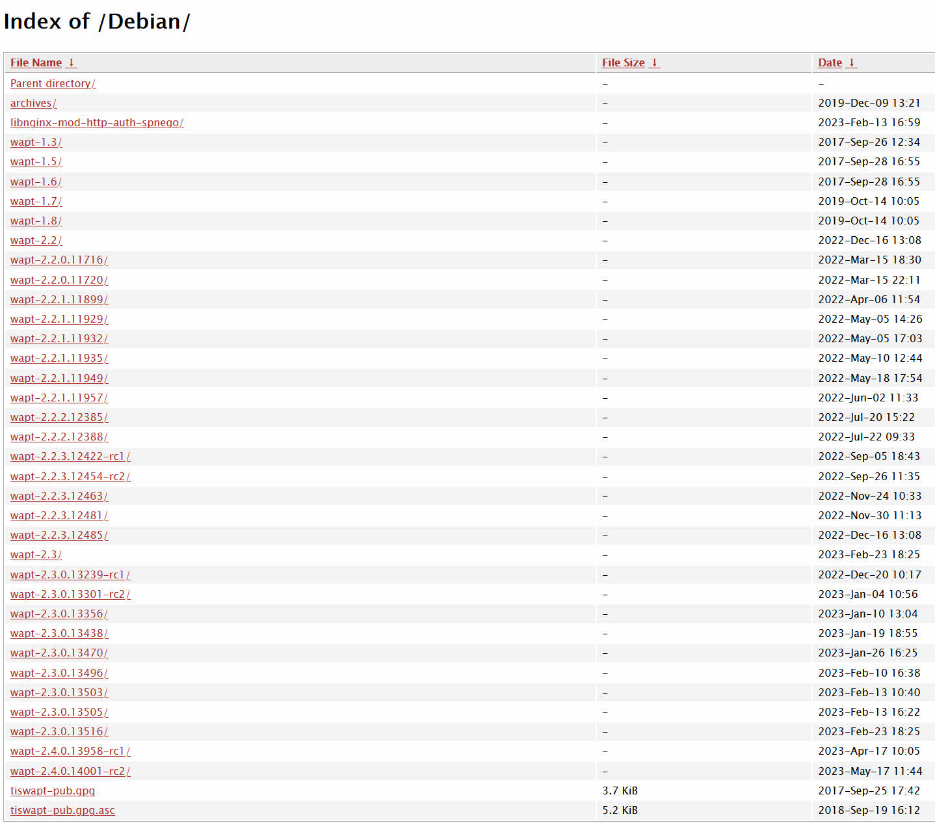
Task: Click the date 2022-Mar-15 18:30
Action: point(869,260)
